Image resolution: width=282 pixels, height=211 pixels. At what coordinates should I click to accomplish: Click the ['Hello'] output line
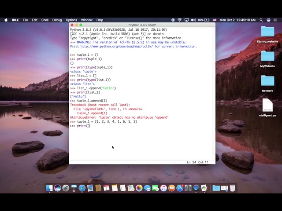pyautogui.click(x=78, y=97)
